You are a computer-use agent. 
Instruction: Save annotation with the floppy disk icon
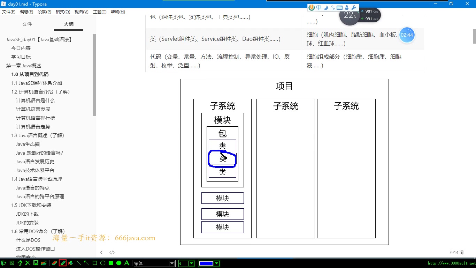click(x=36, y=263)
